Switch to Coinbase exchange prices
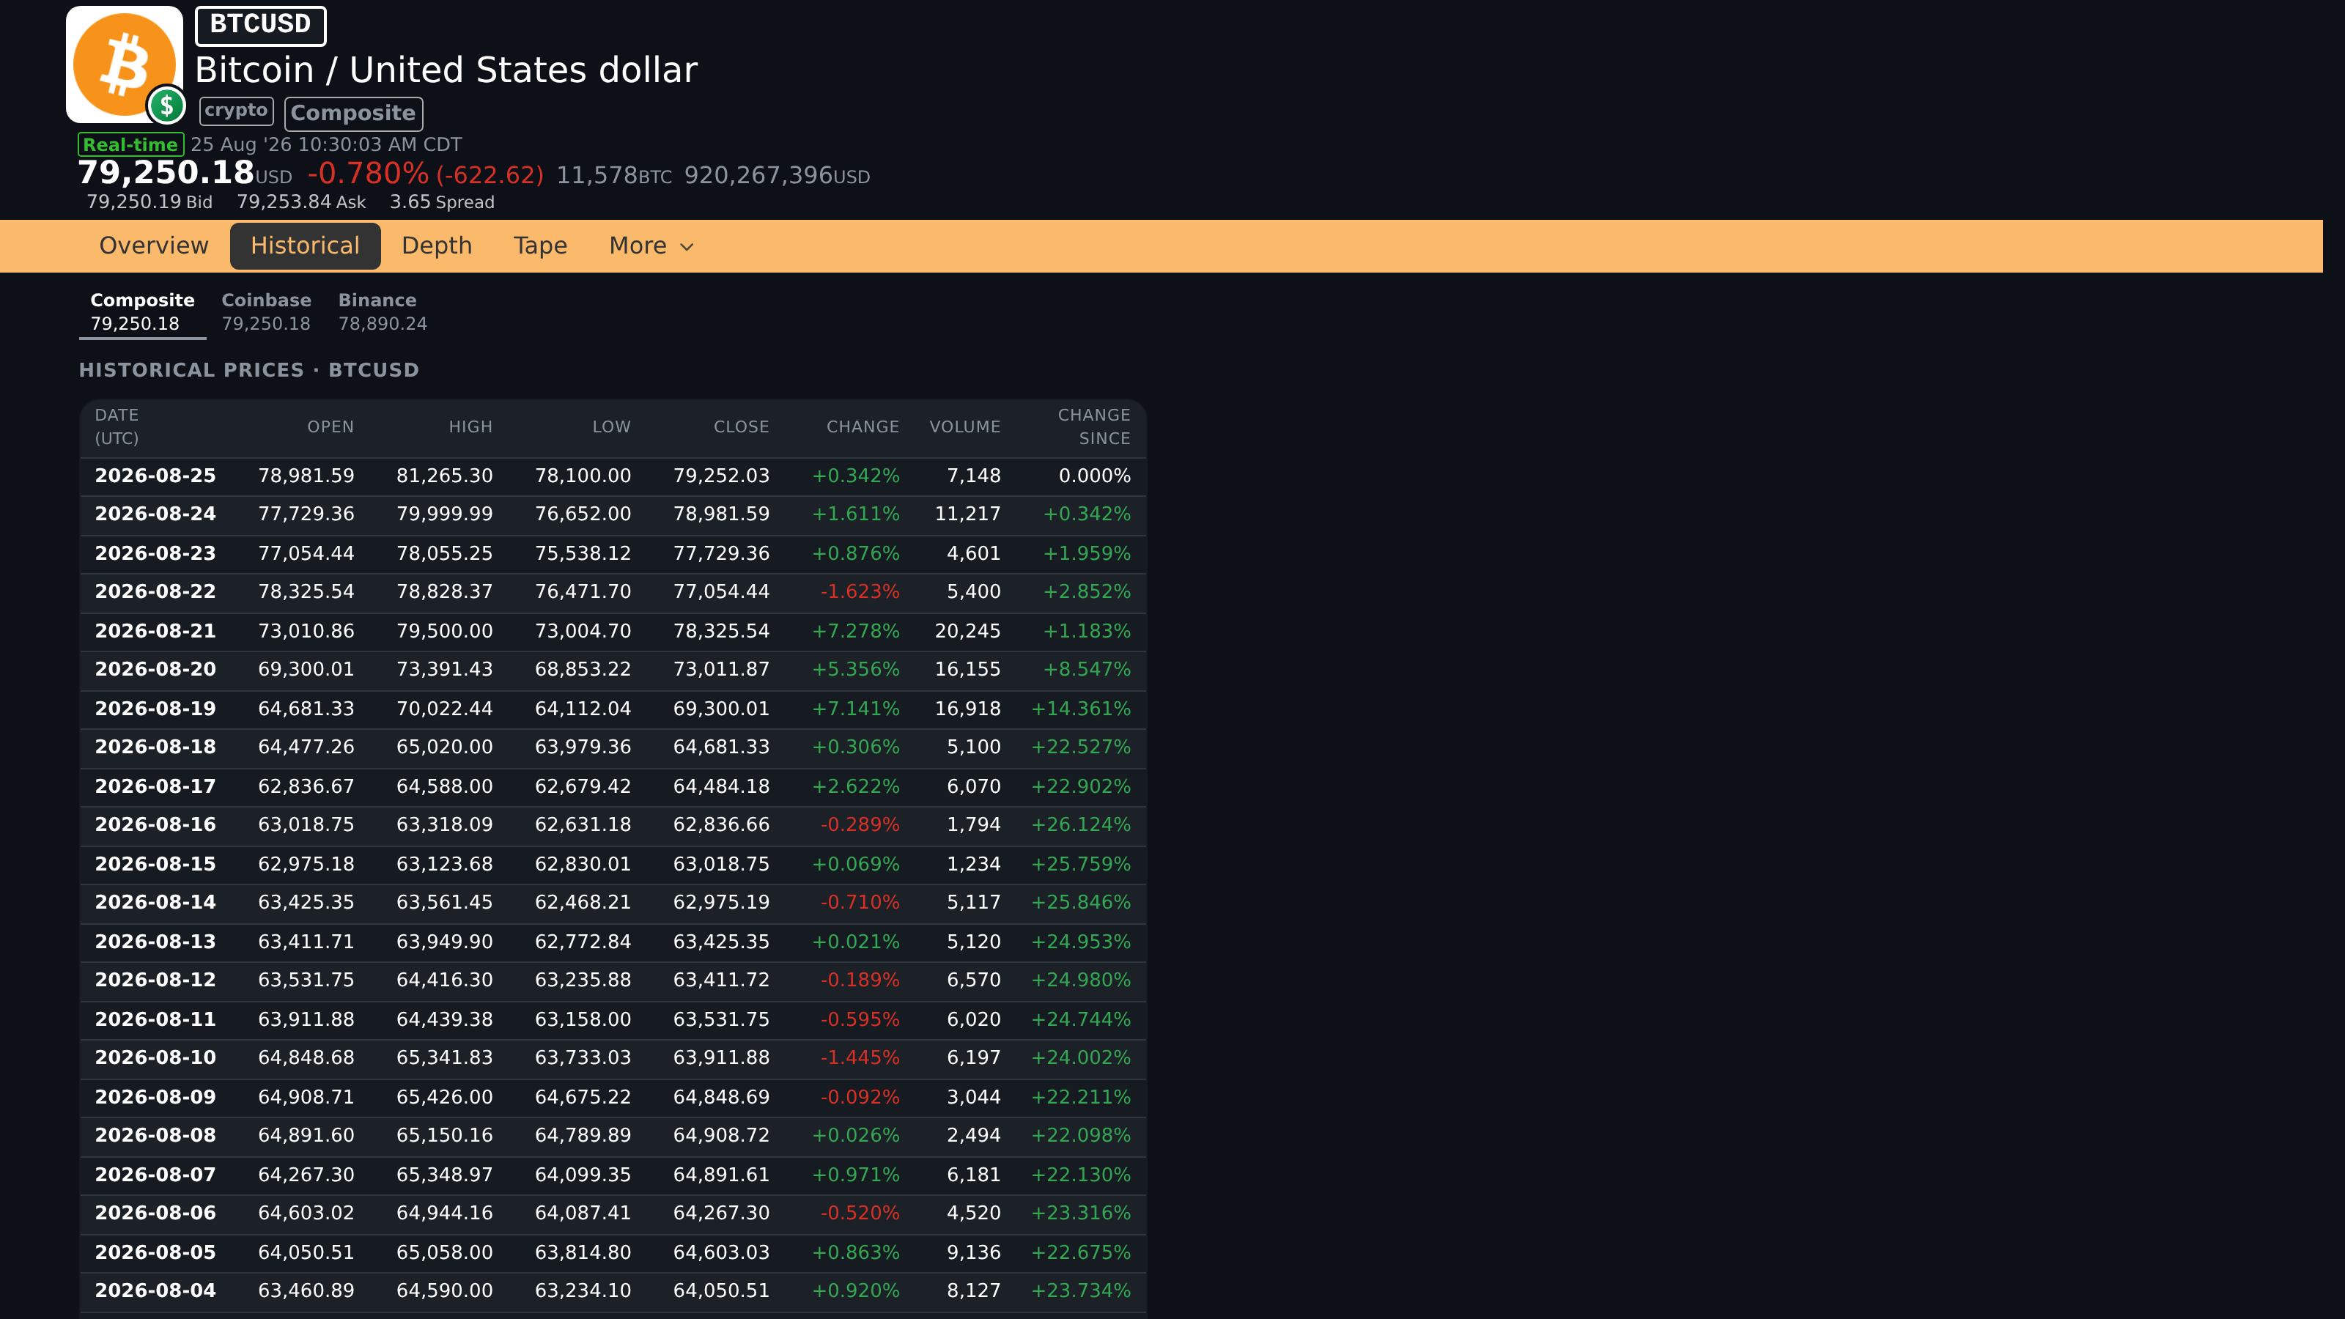Viewport: 2345px width, 1319px height. pos(267,312)
